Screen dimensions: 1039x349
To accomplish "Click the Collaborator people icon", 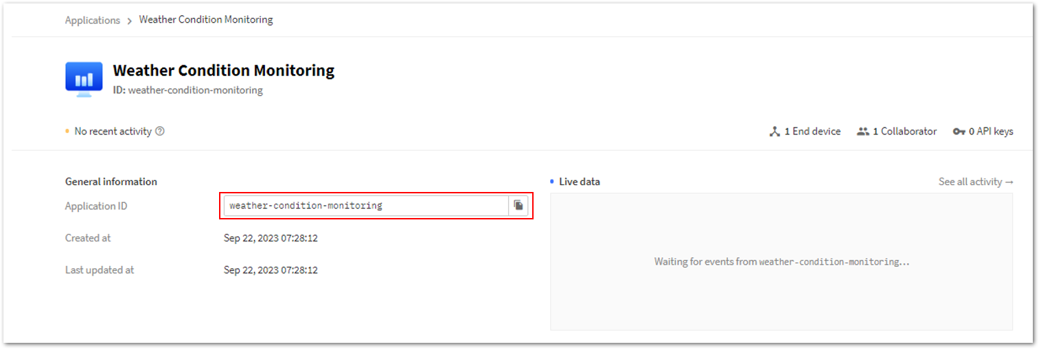I will click(x=863, y=132).
